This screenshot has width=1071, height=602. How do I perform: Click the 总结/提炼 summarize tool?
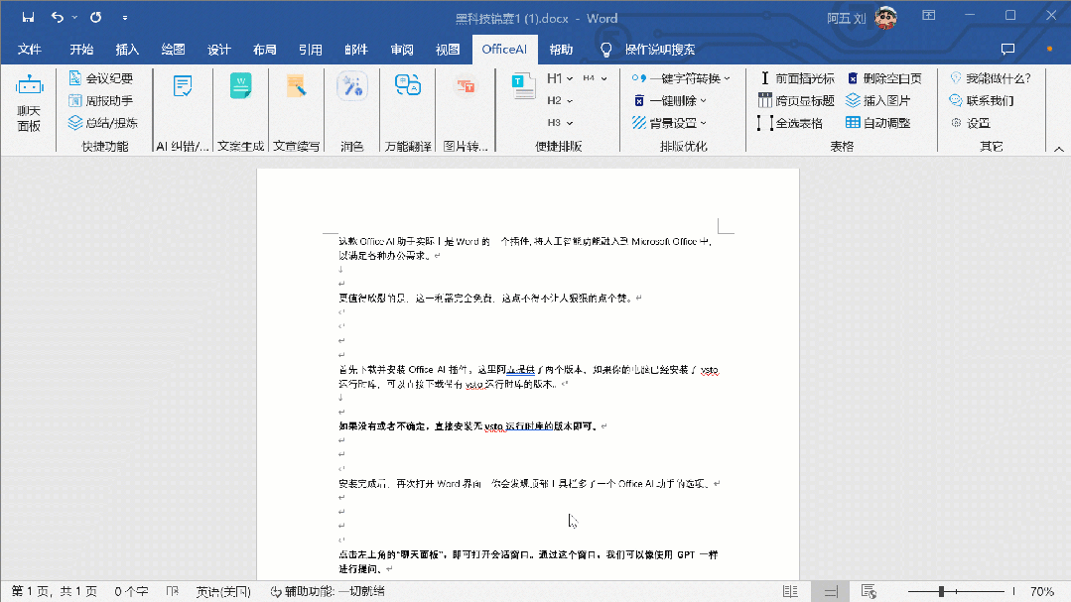(103, 123)
